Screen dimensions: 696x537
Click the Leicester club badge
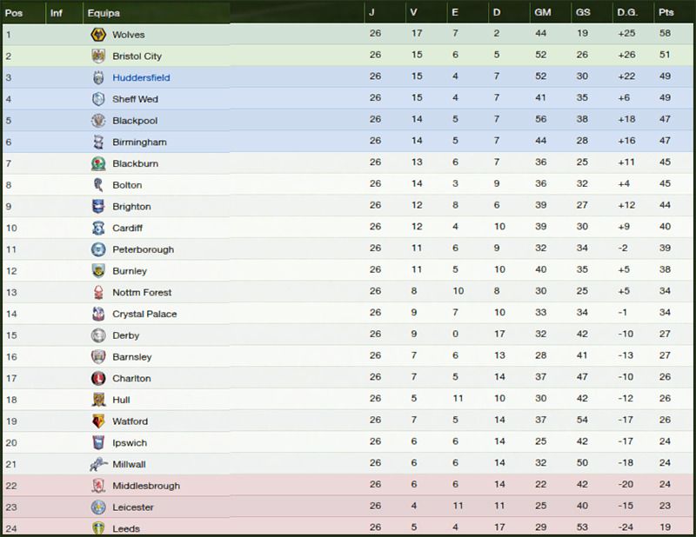(x=96, y=507)
